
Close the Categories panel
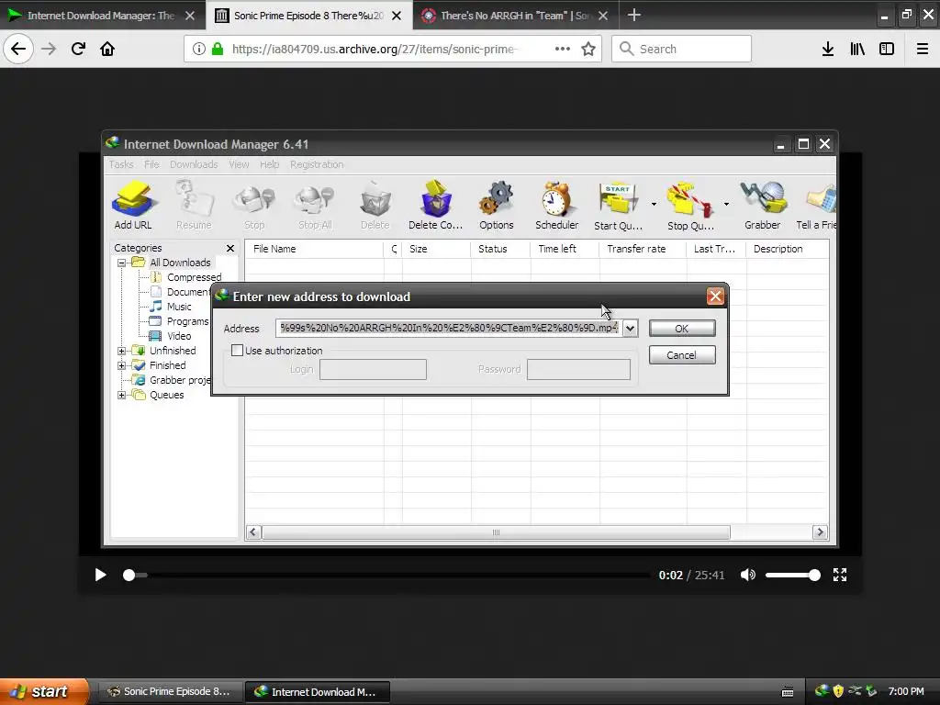coord(230,248)
